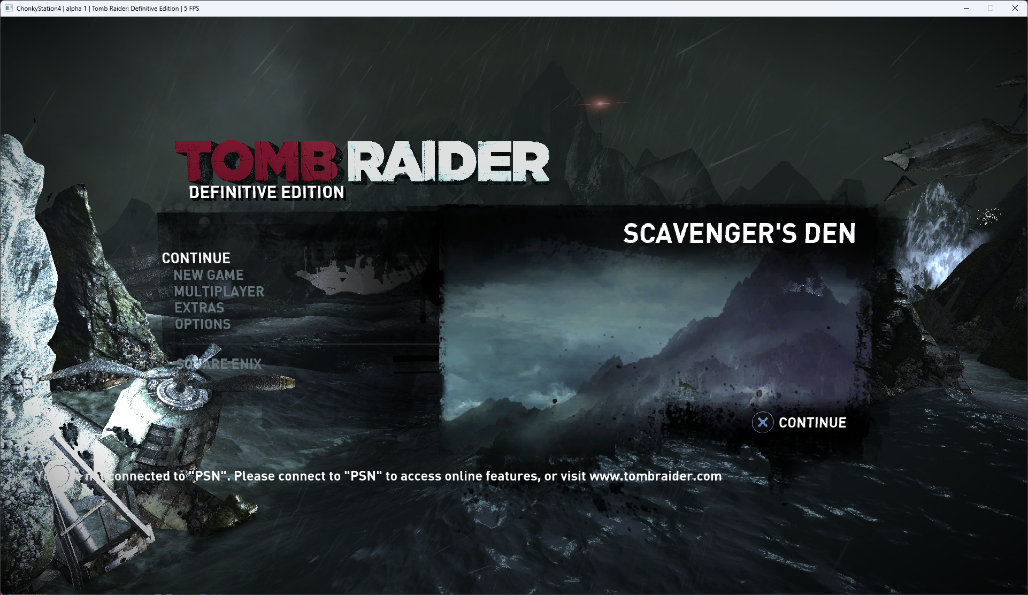The image size is (1028, 595).
Task: Click the cross button icon beside CONTINUE
Action: pyautogui.click(x=762, y=423)
